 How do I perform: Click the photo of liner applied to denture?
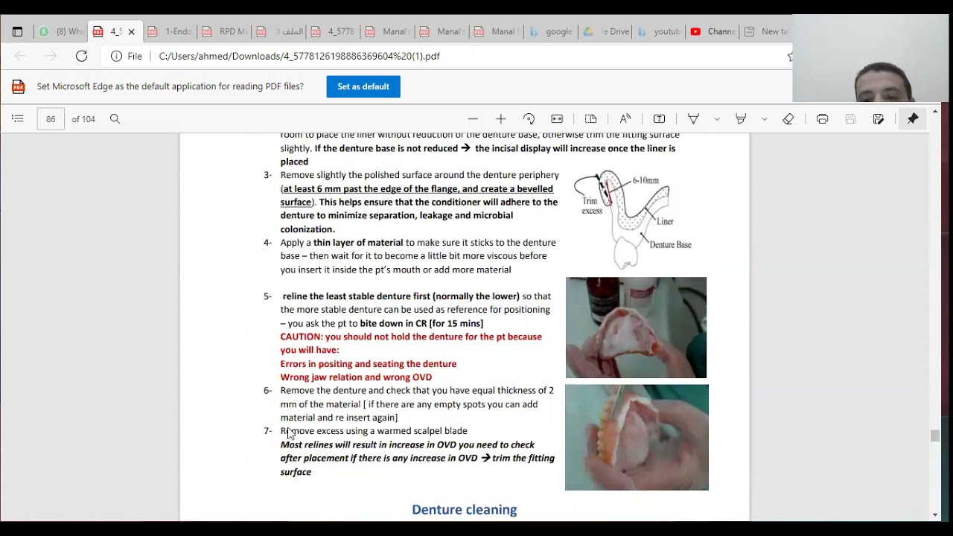[636, 328]
